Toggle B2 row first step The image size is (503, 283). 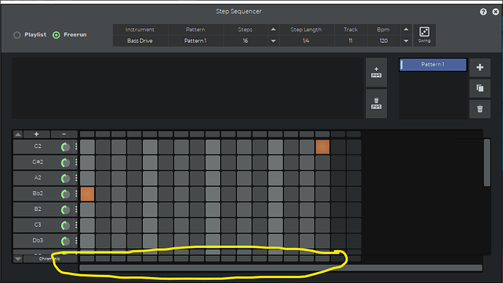click(87, 210)
